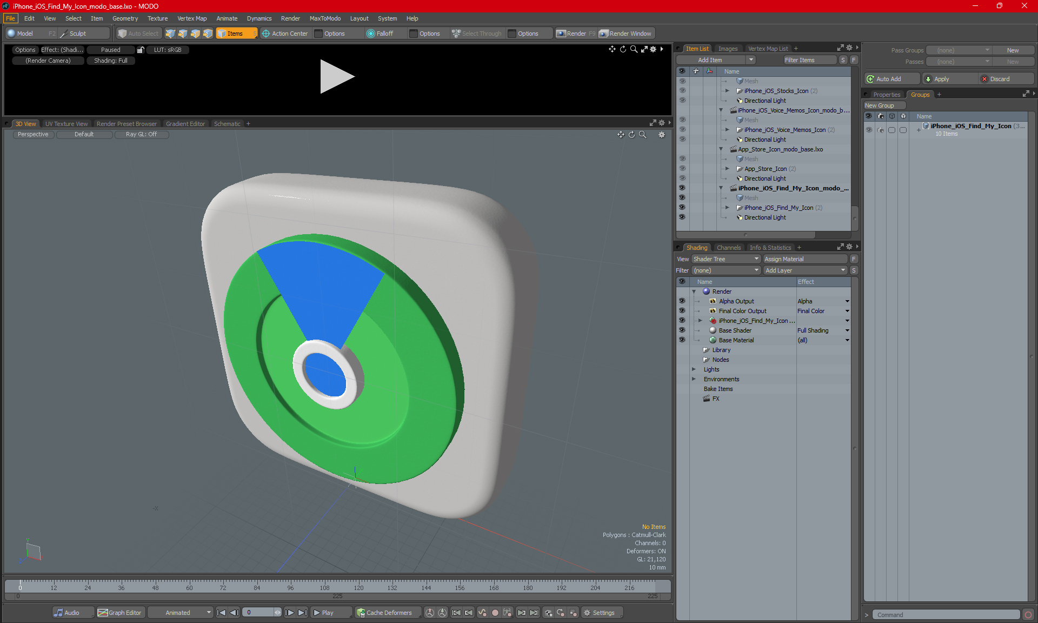Expand iPhone_iOS_Voice_Memos_Icon group
The width and height of the screenshot is (1038, 623).
pyautogui.click(x=727, y=130)
